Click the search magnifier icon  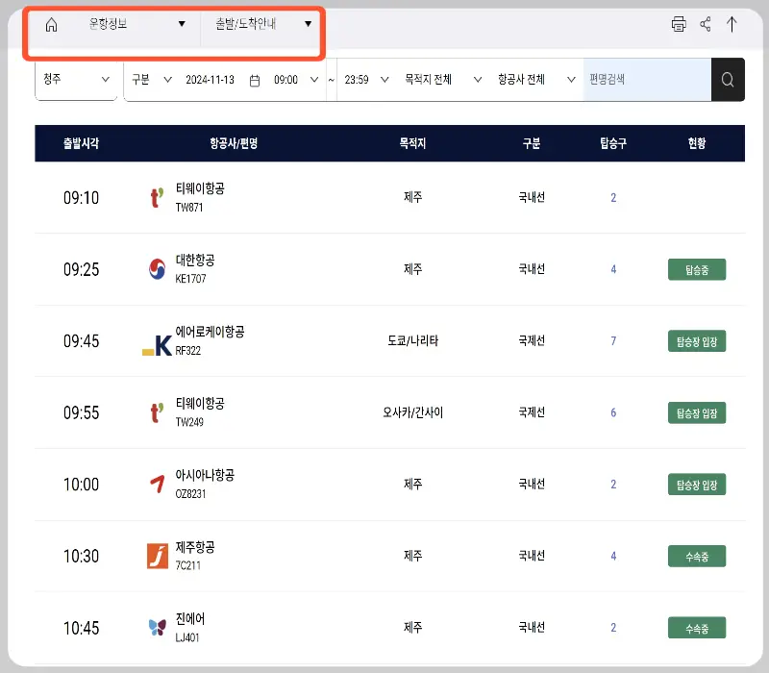pyautogui.click(x=728, y=79)
